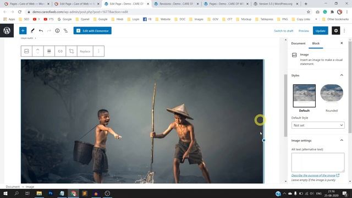Viewport: 352px width, 198px height.
Task: Open the Chrome extensions puzzle icon
Action: coord(332,12)
